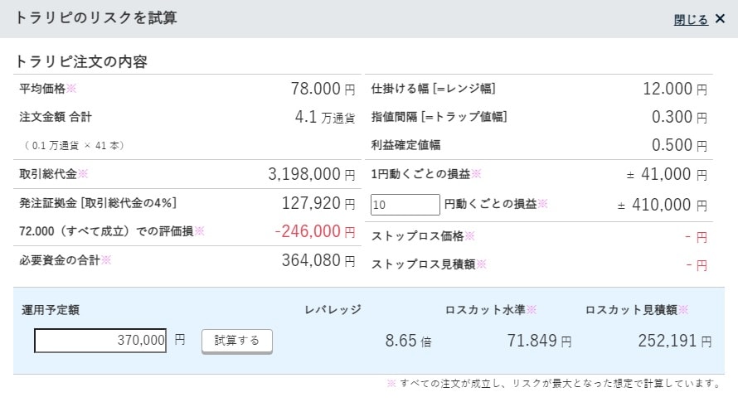Click the asterisk next to ストップロス価格

[469, 235]
